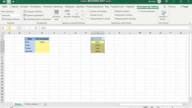
Task: Switch to the Рецензирование tab
Action: click(95, 7)
